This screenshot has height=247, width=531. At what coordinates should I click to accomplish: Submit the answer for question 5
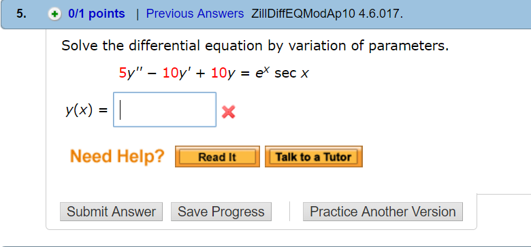tap(111, 212)
